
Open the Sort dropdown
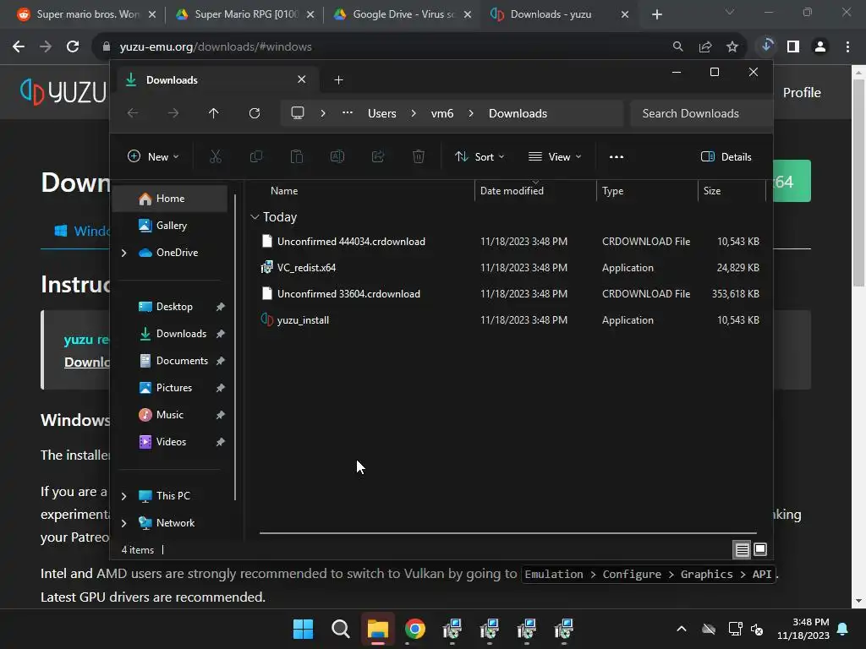[479, 156]
